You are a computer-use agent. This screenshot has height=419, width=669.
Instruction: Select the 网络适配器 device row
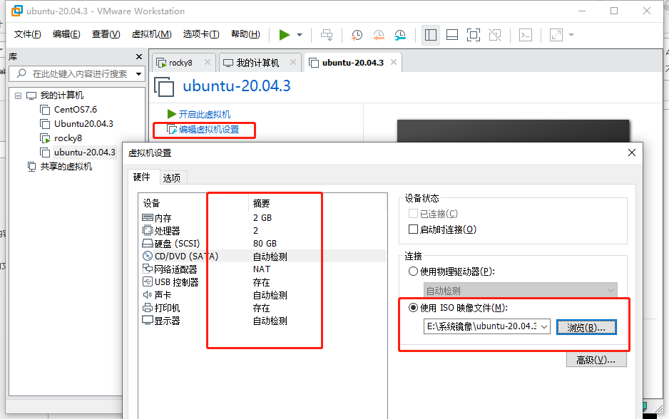pyautogui.click(x=262, y=269)
